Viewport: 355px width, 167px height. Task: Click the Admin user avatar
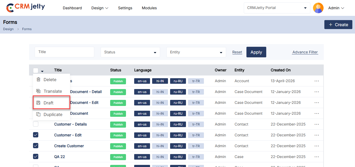pos(318,8)
